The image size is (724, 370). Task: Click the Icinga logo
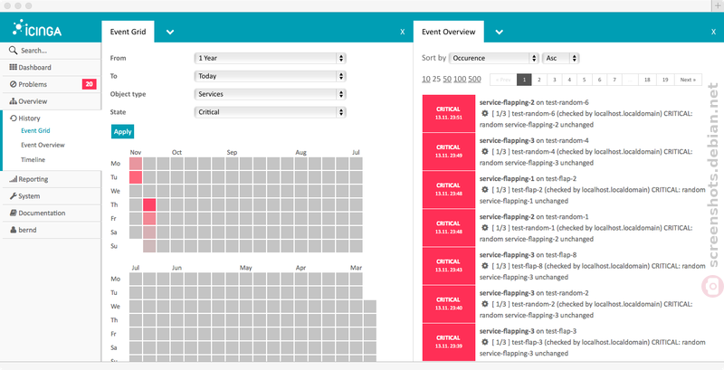coord(37,28)
